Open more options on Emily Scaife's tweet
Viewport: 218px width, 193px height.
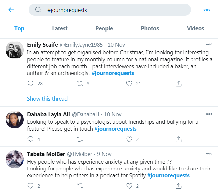[x=209, y=44]
